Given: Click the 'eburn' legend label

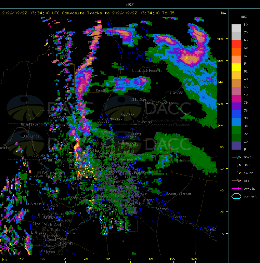Looking at the screenshot, I should (248, 173).
